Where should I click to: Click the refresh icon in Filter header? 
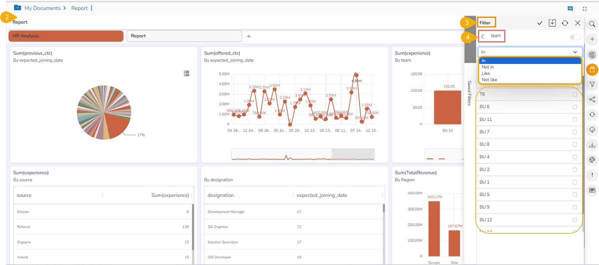point(565,23)
